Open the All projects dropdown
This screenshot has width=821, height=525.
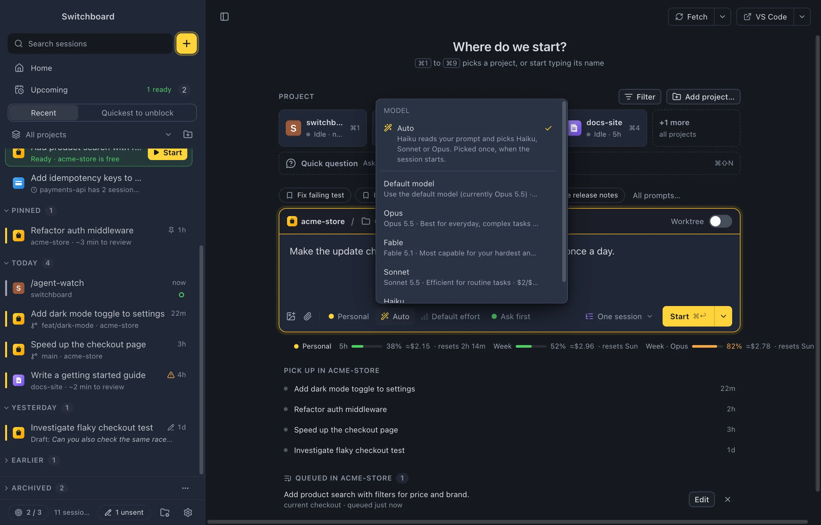[91, 134]
